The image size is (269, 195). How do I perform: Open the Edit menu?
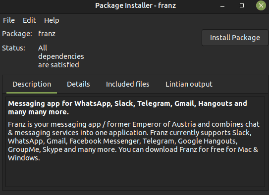coord(29,20)
